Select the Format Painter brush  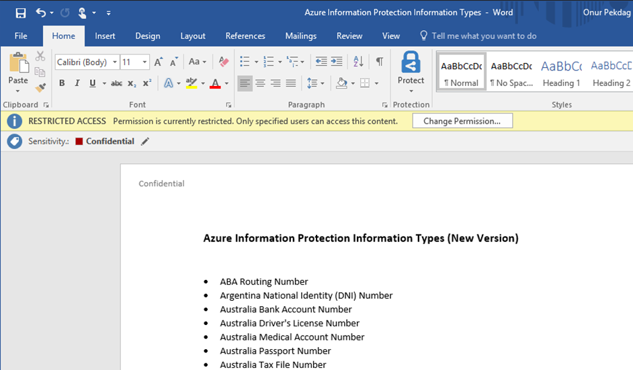point(40,87)
